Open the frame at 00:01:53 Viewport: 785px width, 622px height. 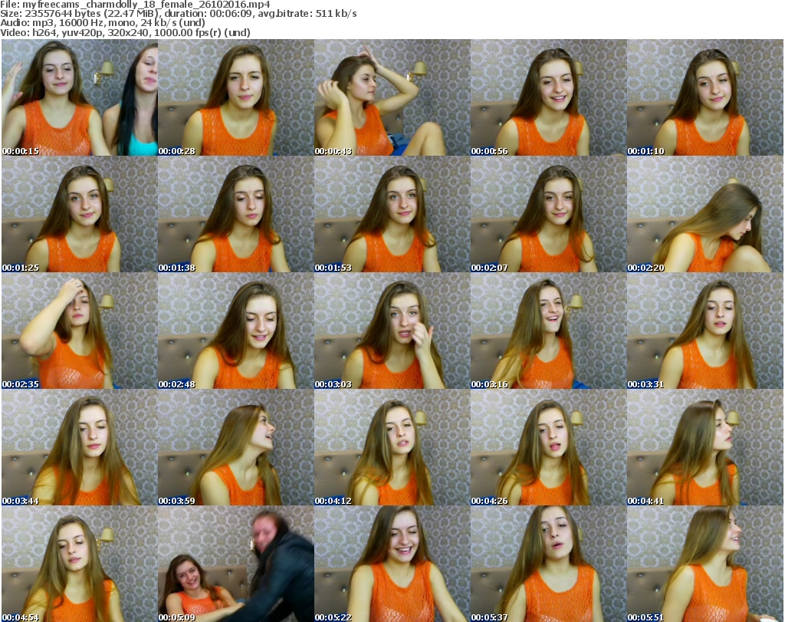[392, 214]
